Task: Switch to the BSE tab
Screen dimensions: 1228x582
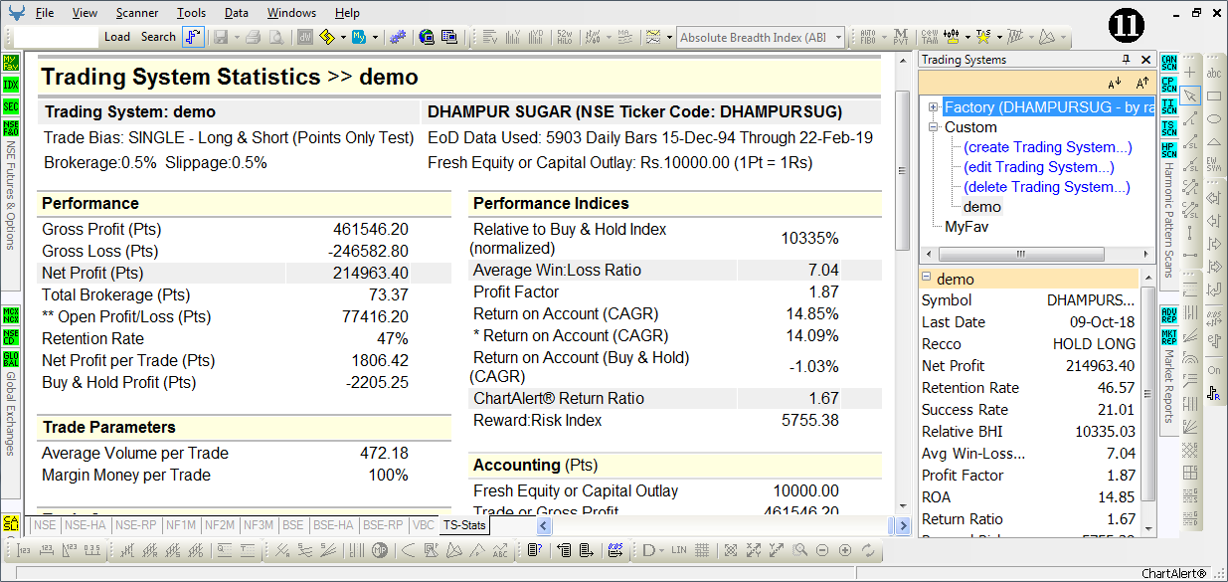Action: tap(293, 525)
